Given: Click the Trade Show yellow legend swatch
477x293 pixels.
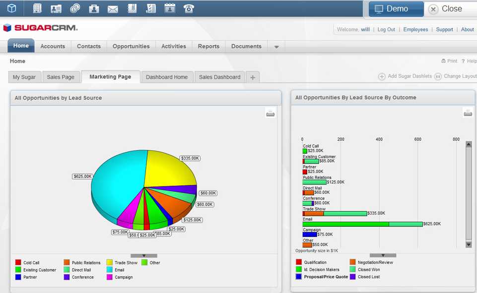Looking at the screenshot, I should tap(110, 262).
